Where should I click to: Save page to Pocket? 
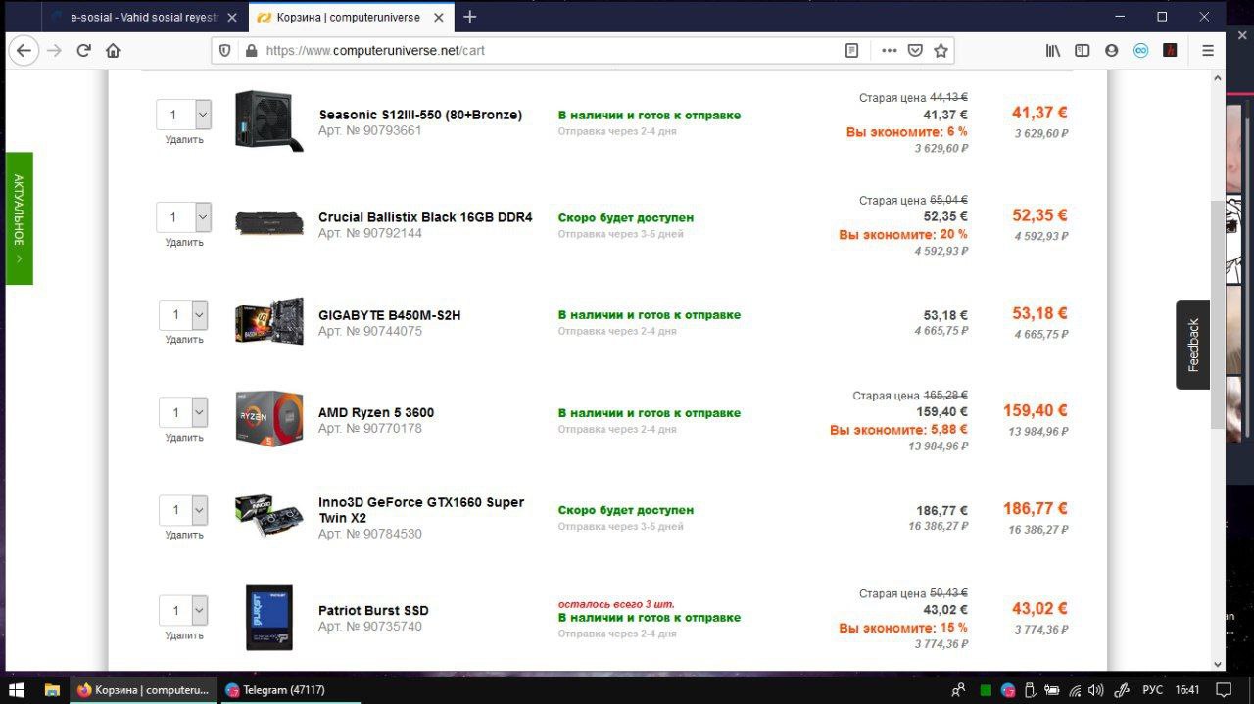(x=915, y=50)
